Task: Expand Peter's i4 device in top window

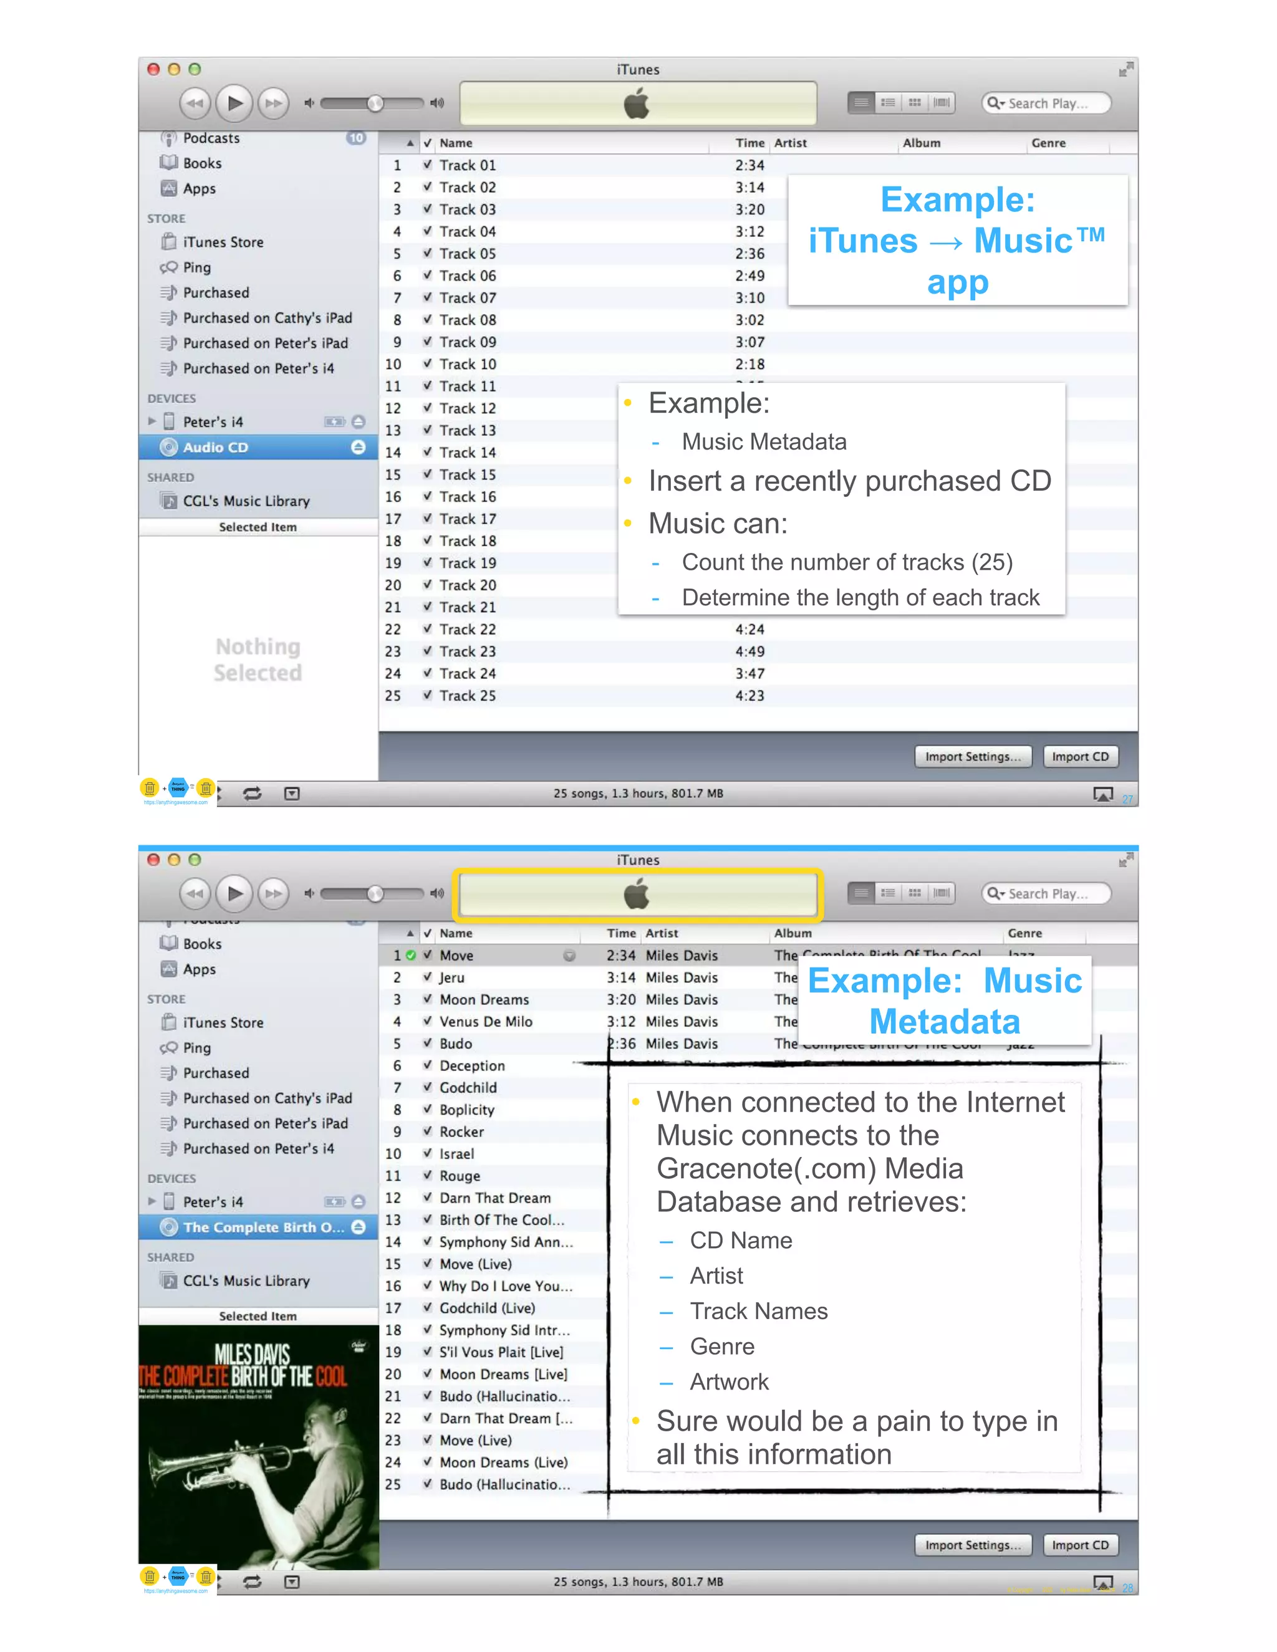Action: click(x=152, y=421)
